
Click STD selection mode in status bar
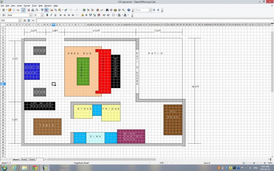click(x=162, y=163)
